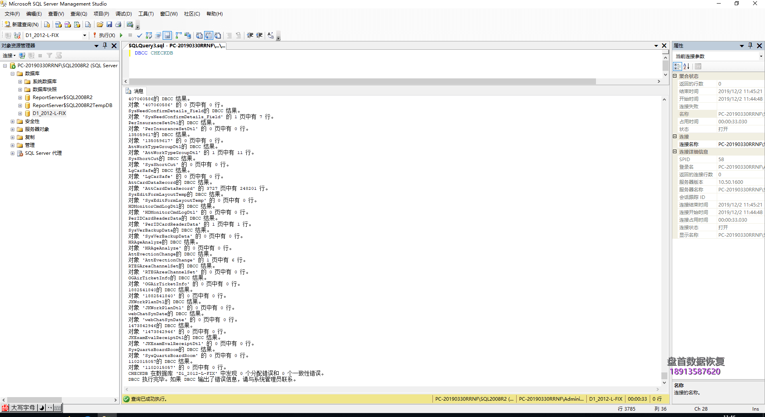Click the IME bar 大写字母 icon
Viewport: 765px width, 417px height.
coord(23,408)
